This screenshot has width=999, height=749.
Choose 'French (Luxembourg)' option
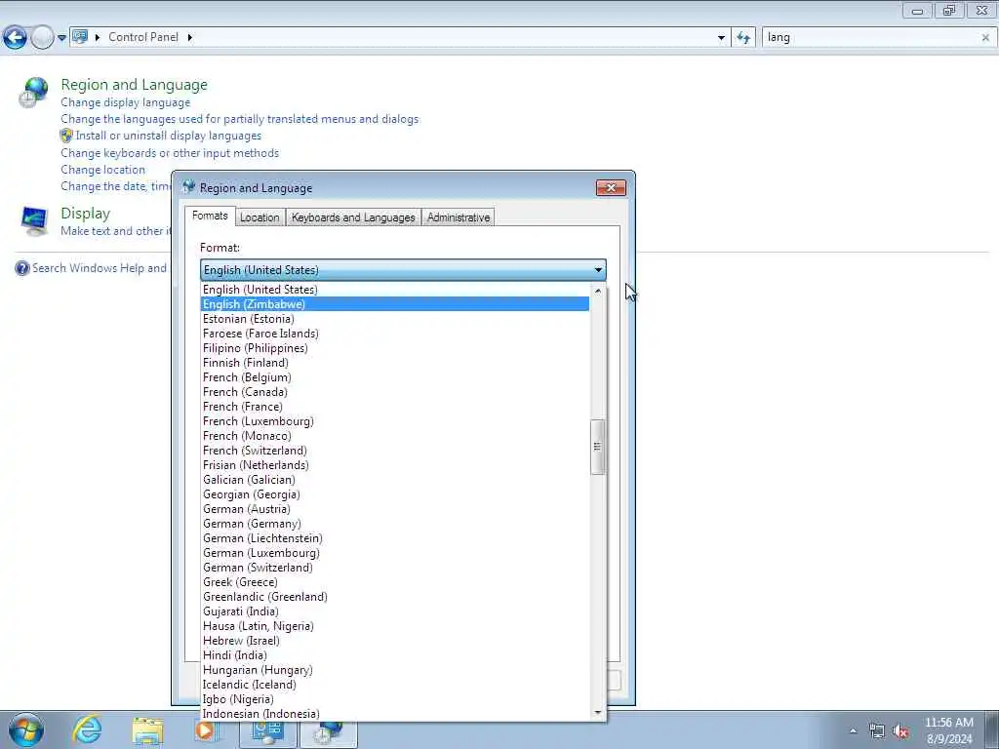(395, 421)
